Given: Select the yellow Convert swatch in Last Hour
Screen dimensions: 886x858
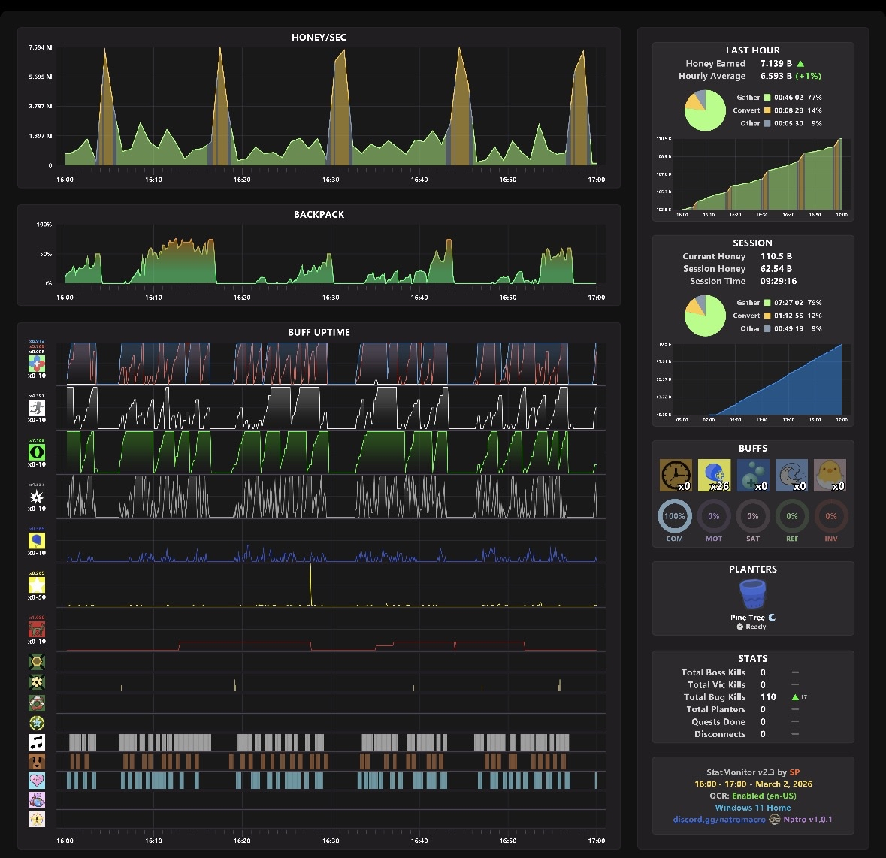Looking at the screenshot, I should click(767, 110).
